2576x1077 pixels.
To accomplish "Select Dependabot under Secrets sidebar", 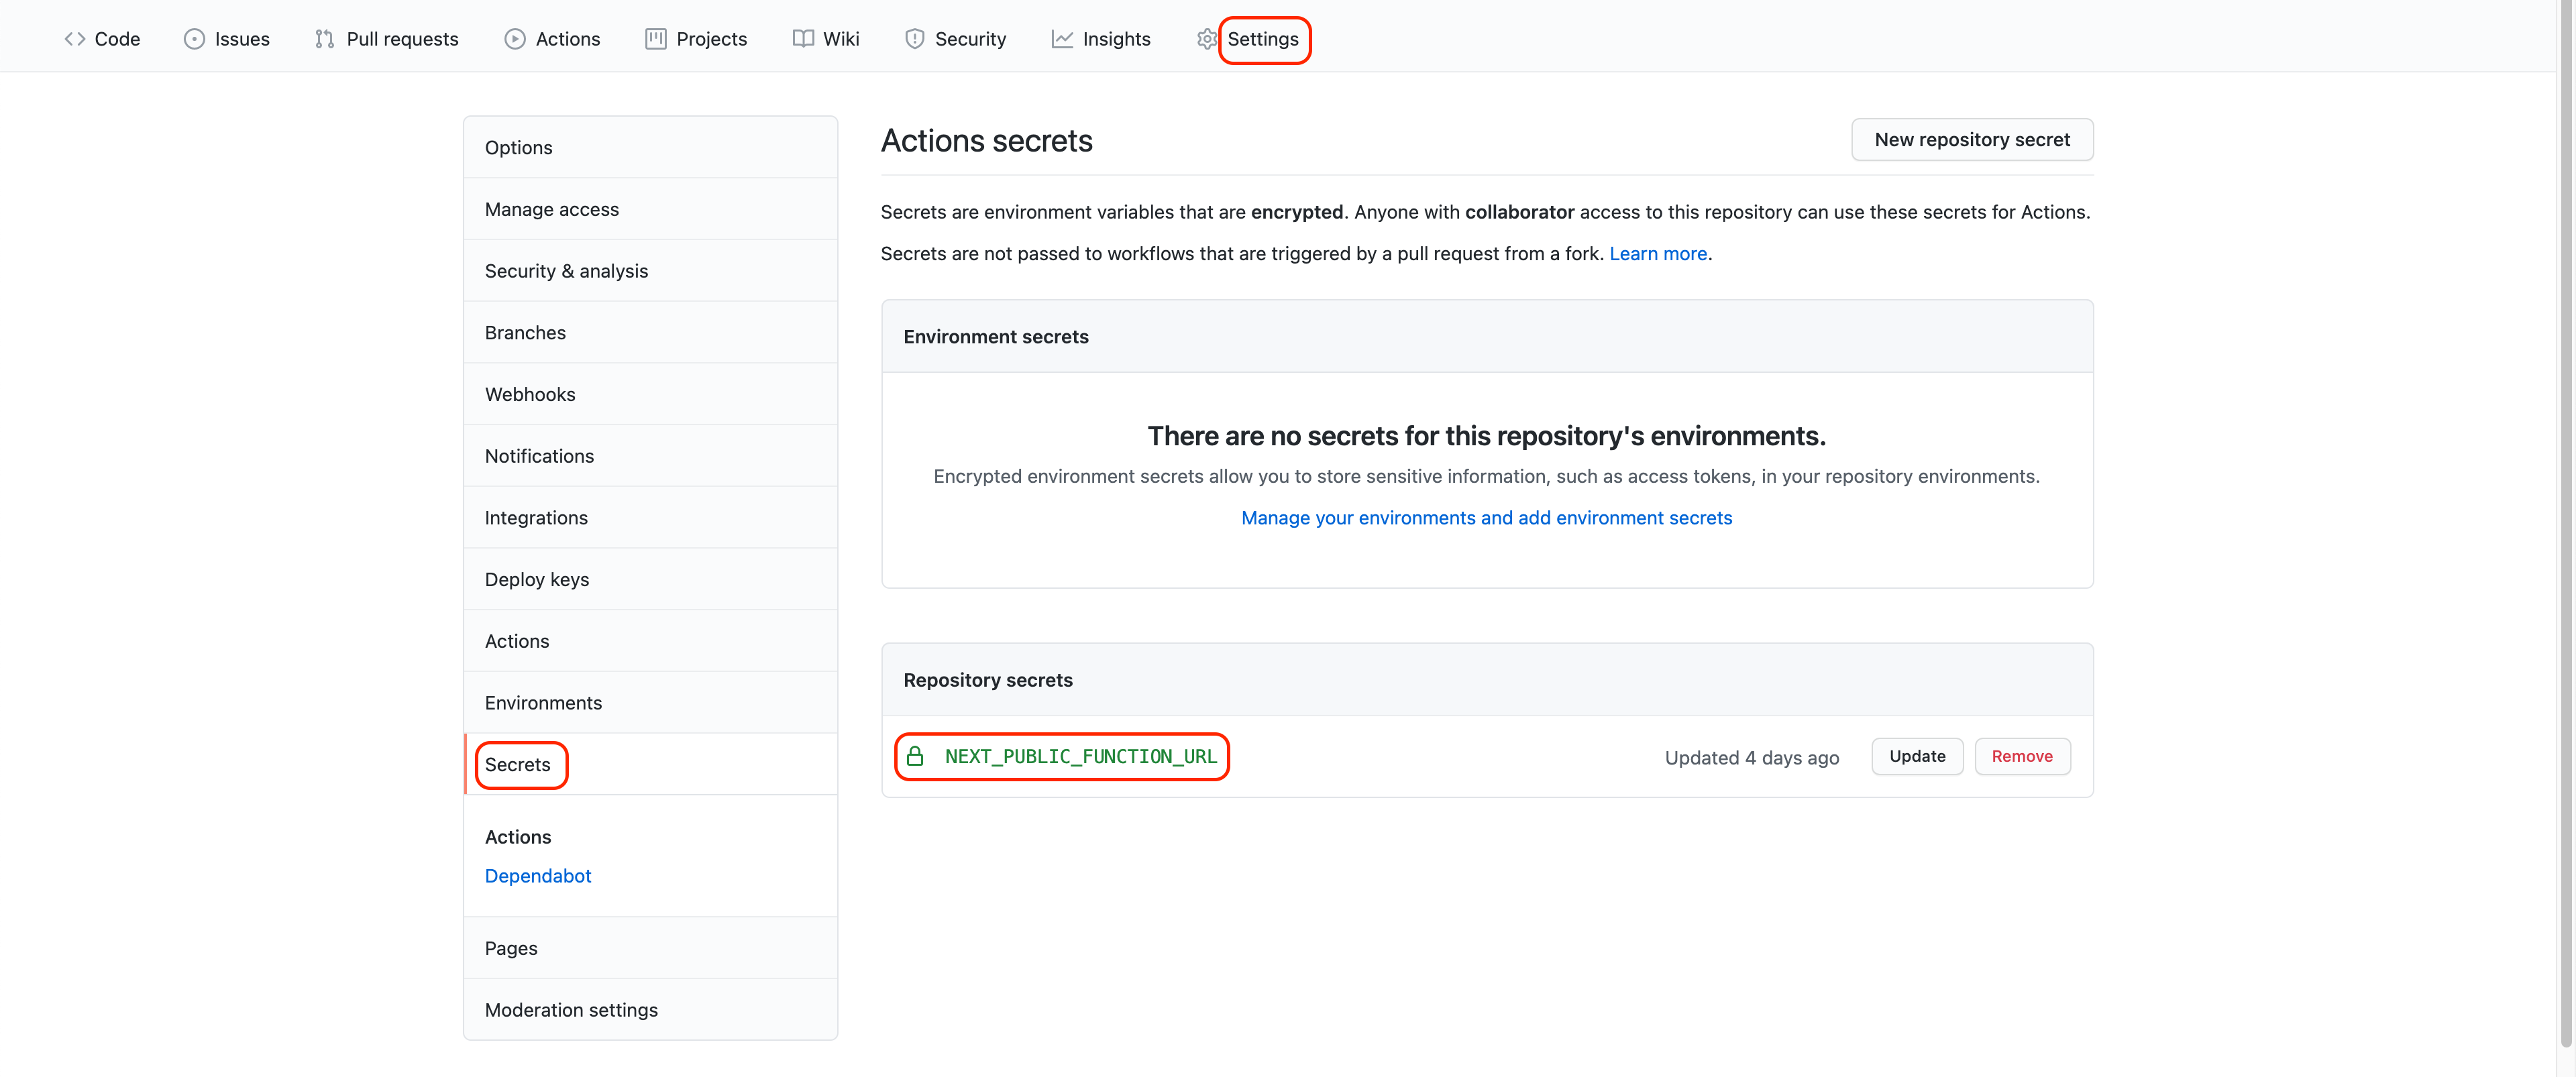I will [538, 876].
